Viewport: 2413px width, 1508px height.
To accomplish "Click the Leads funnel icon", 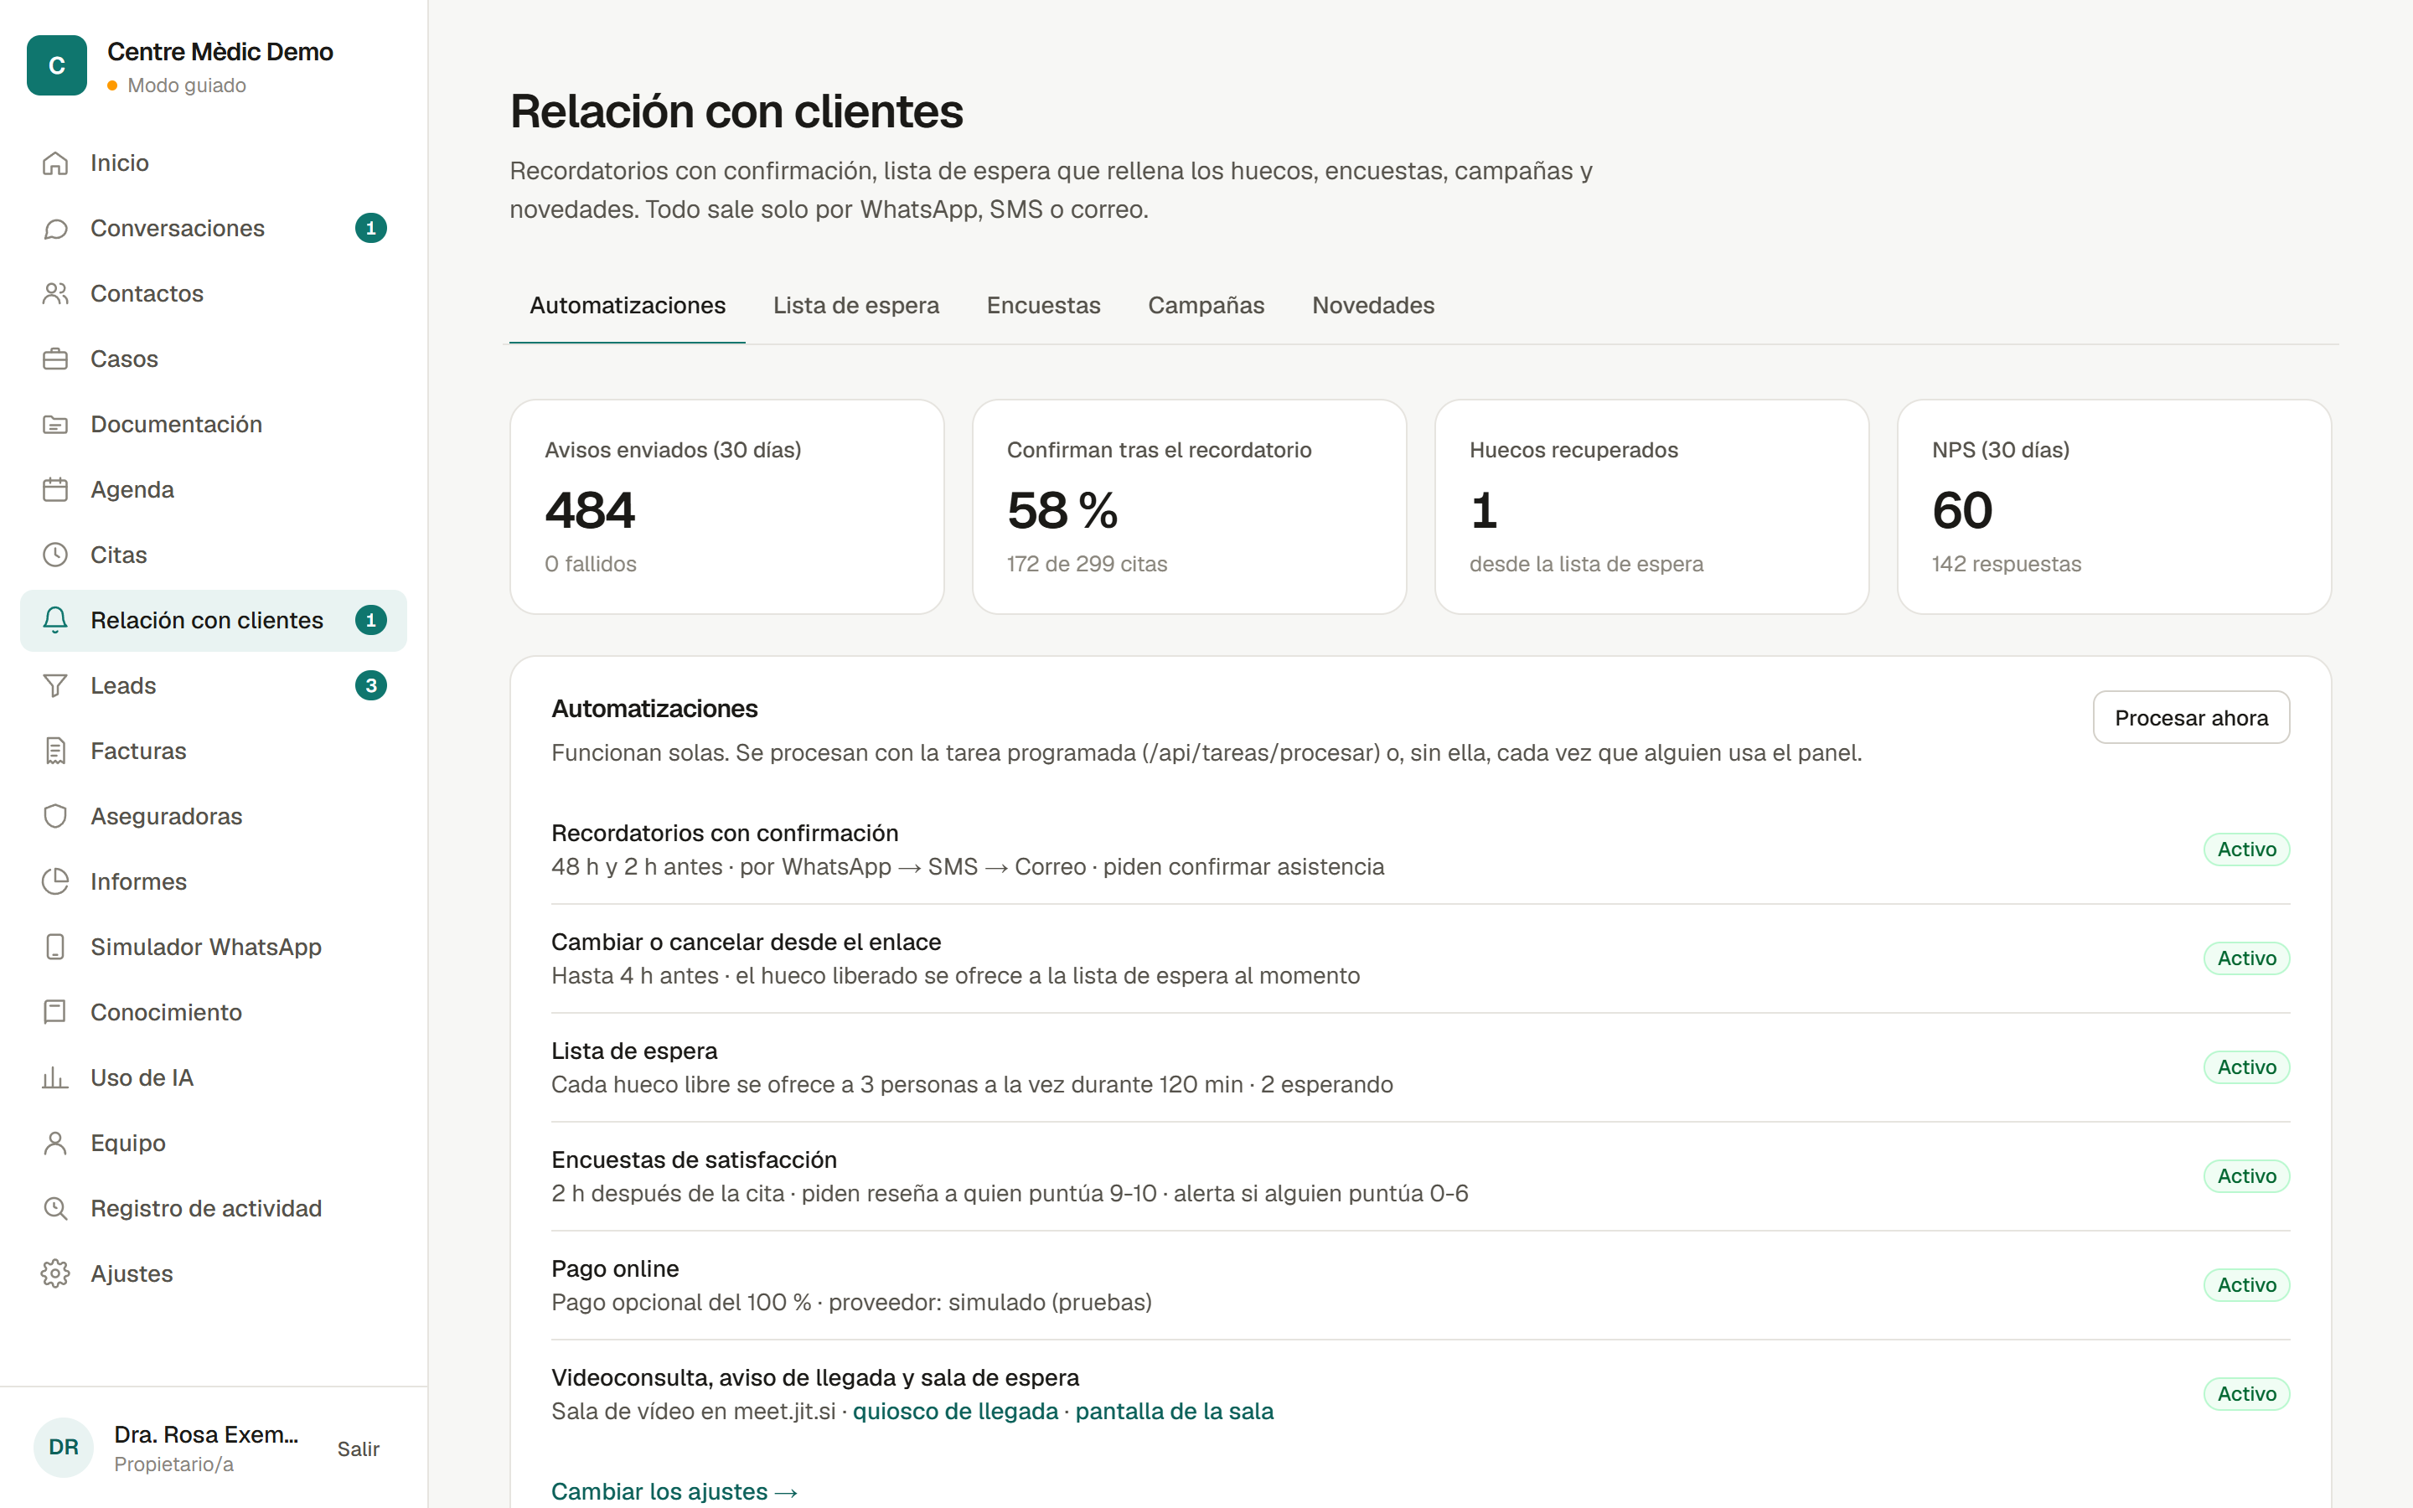I will 56,685.
